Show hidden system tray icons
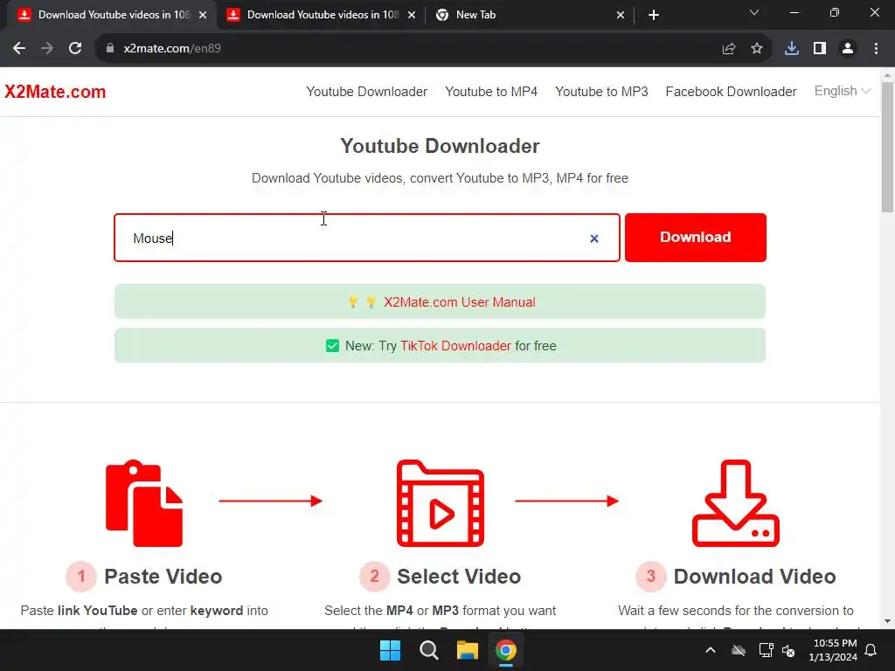Viewport: 895px width, 671px height. point(711,650)
